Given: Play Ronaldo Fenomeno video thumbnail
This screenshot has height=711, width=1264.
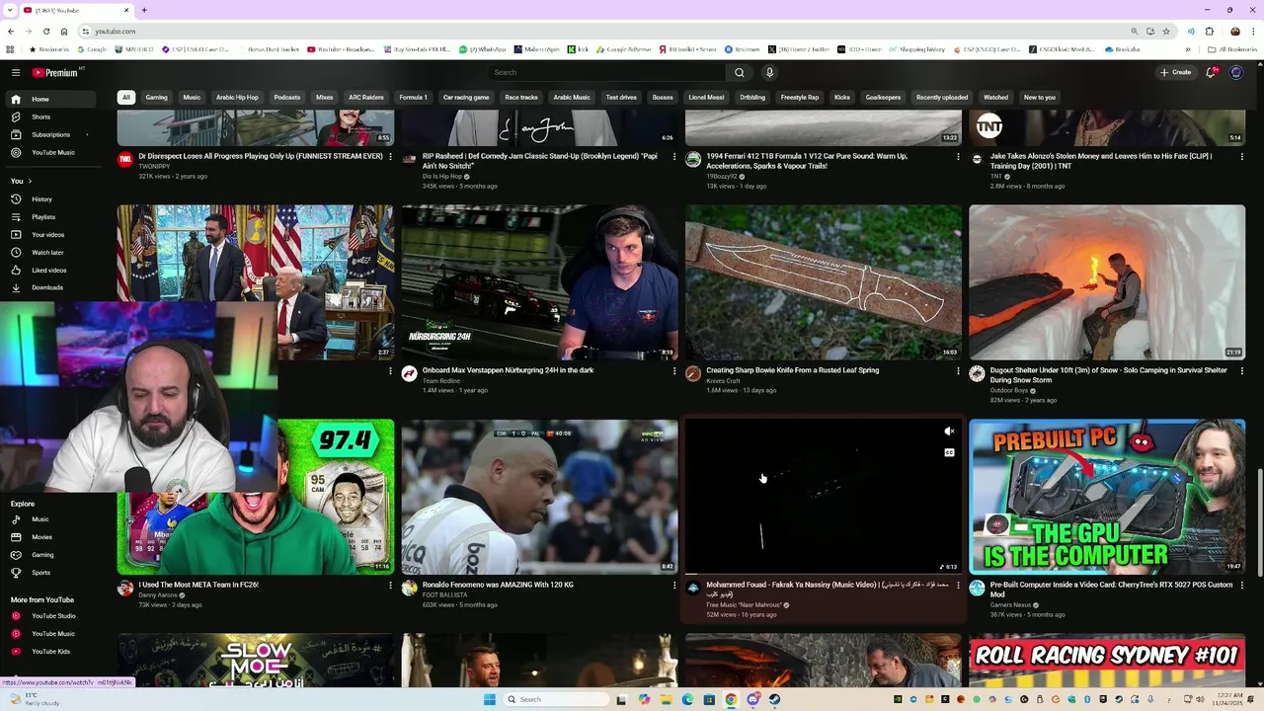Looking at the screenshot, I should point(539,497).
